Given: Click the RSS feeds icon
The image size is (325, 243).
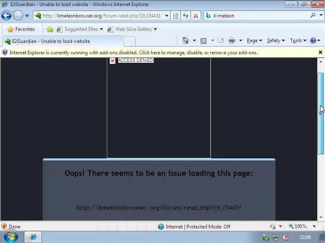Looking at the screenshot, I should 204,41.
